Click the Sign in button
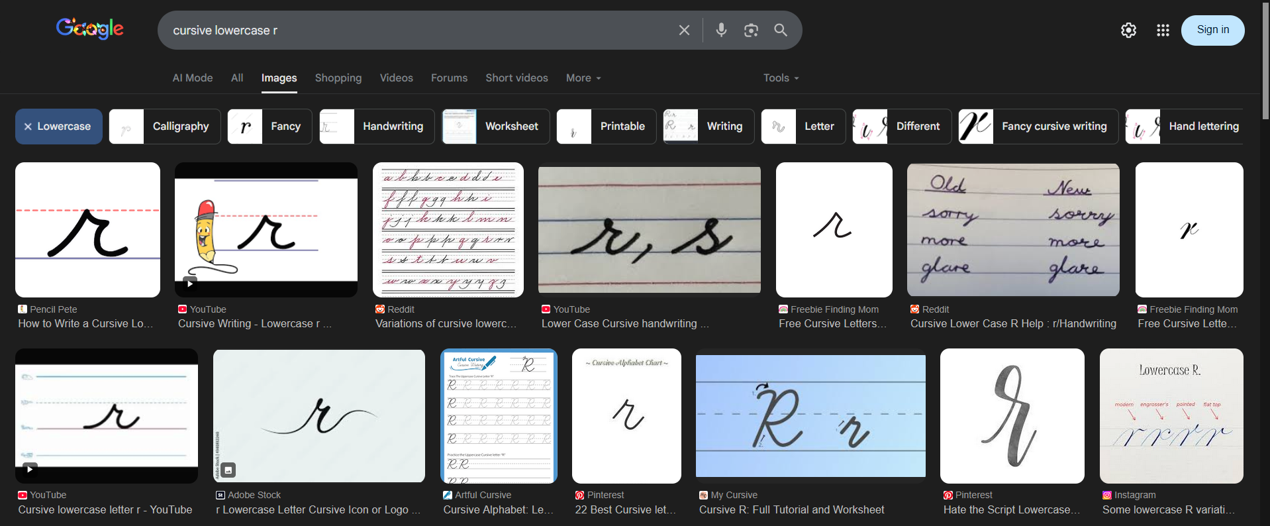This screenshot has width=1270, height=526. tap(1213, 30)
